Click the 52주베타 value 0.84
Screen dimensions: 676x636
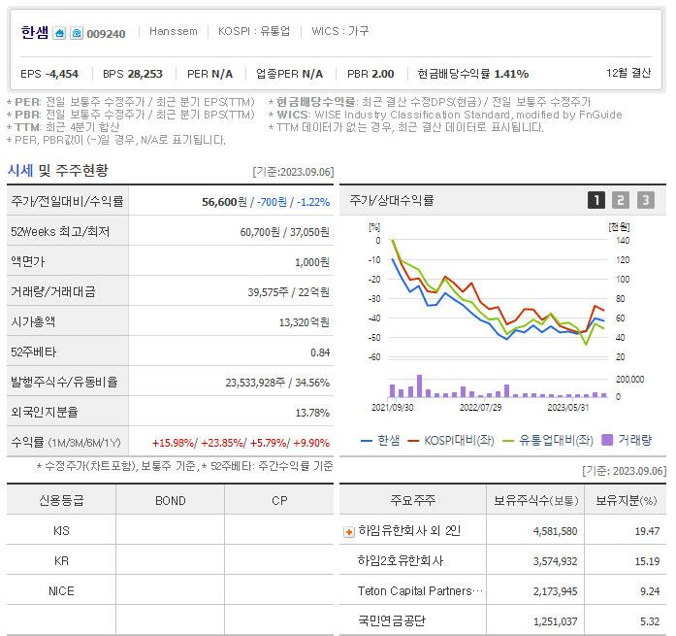[x=320, y=352]
